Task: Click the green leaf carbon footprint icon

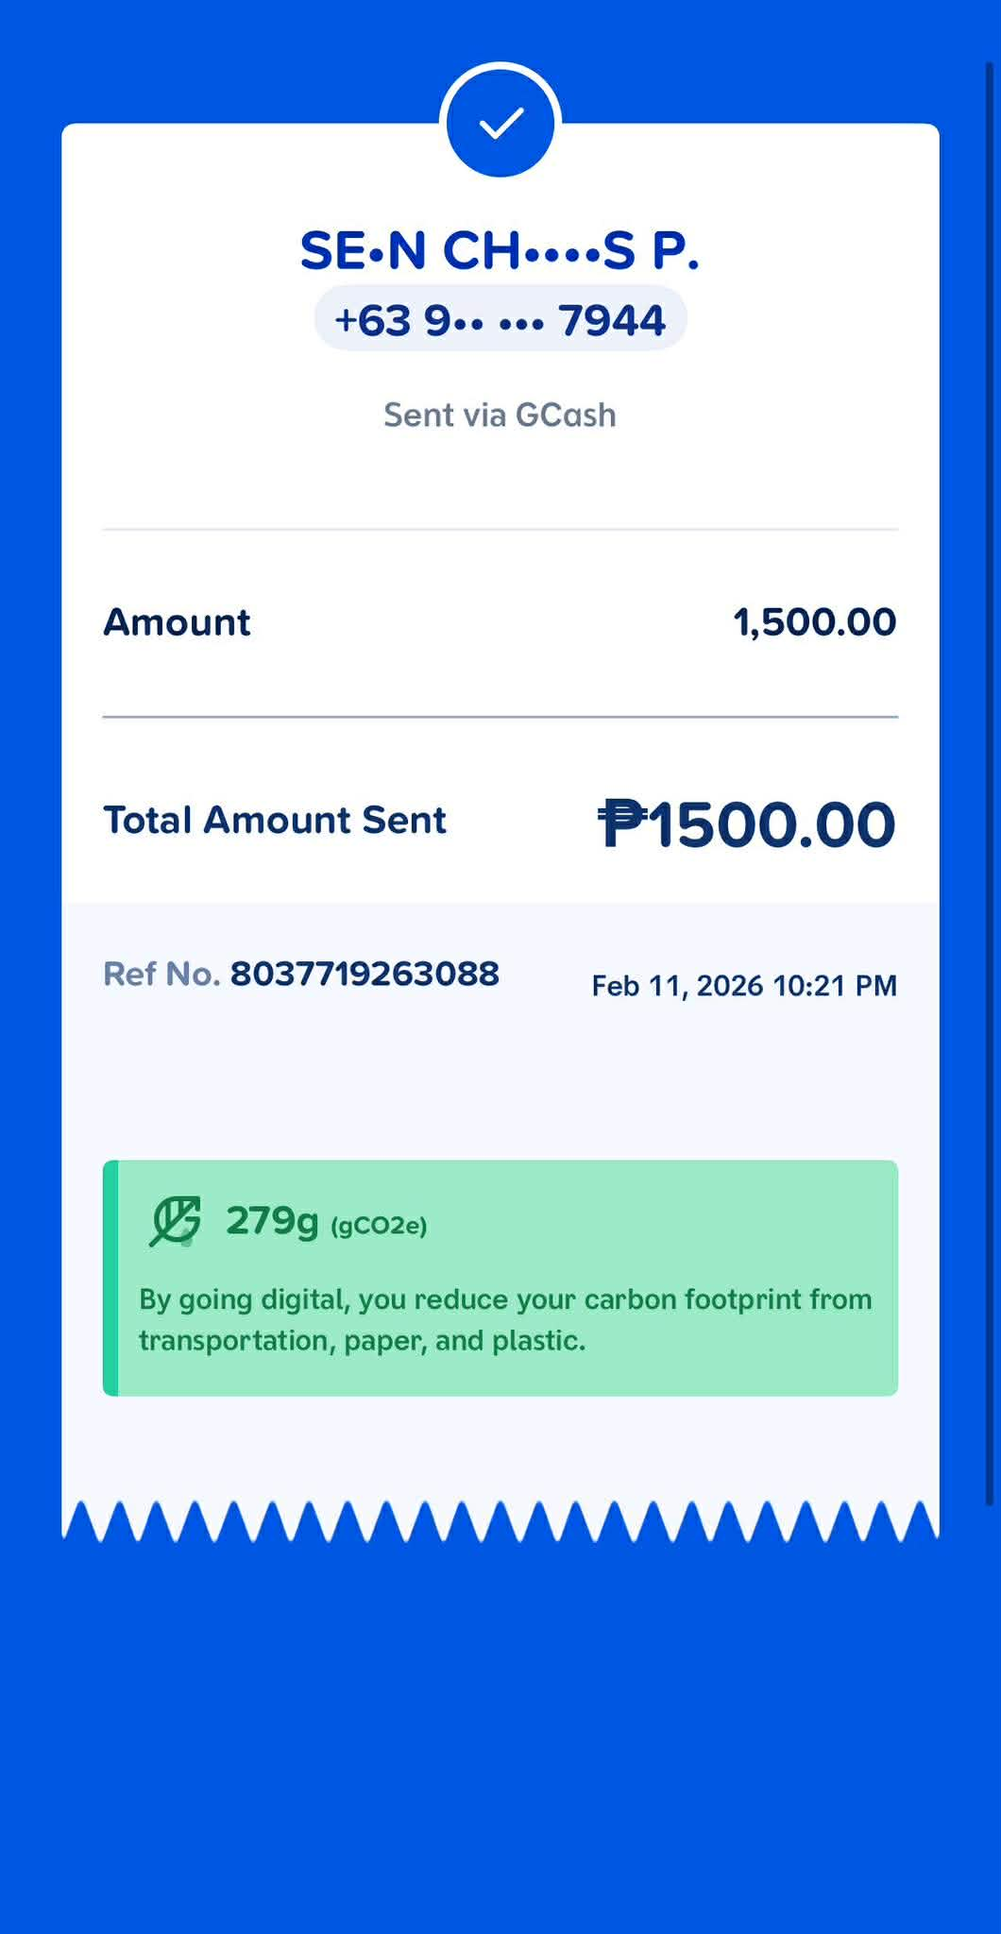Action: (x=176, y=1221)
